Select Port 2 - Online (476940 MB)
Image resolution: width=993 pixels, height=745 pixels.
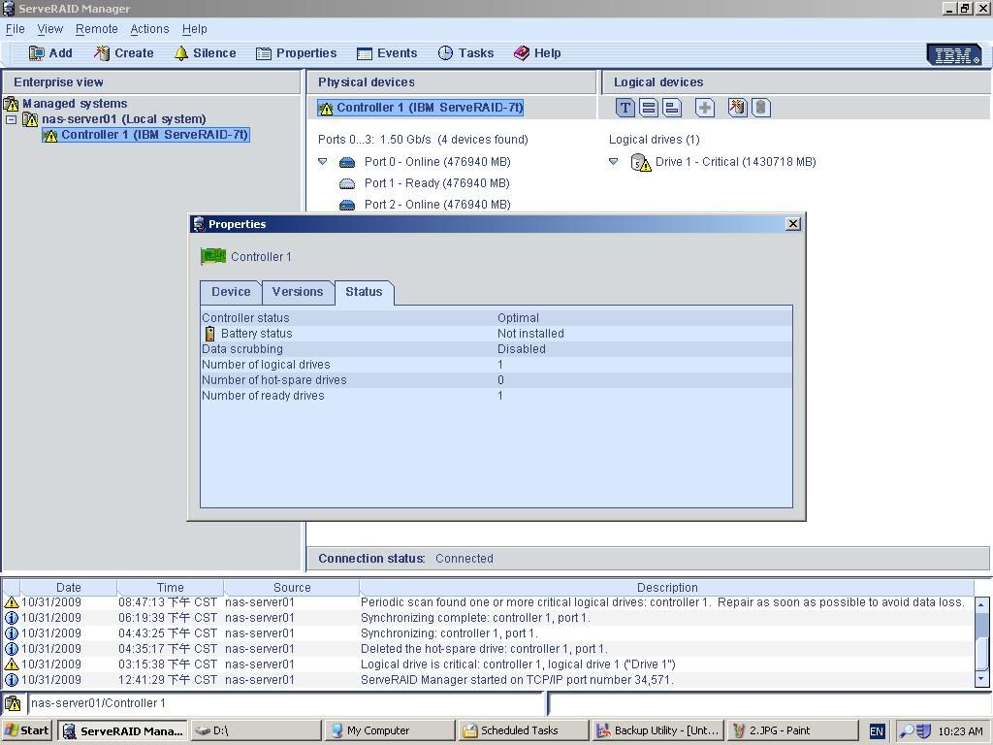pyautogui.click(x=437, y=205)
